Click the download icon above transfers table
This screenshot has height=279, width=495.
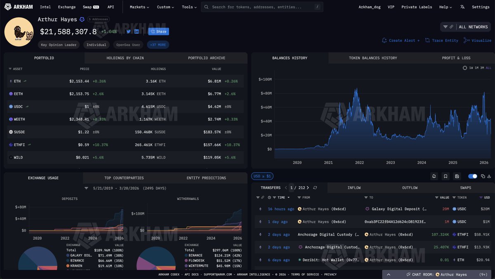click(x=489, y=176)
